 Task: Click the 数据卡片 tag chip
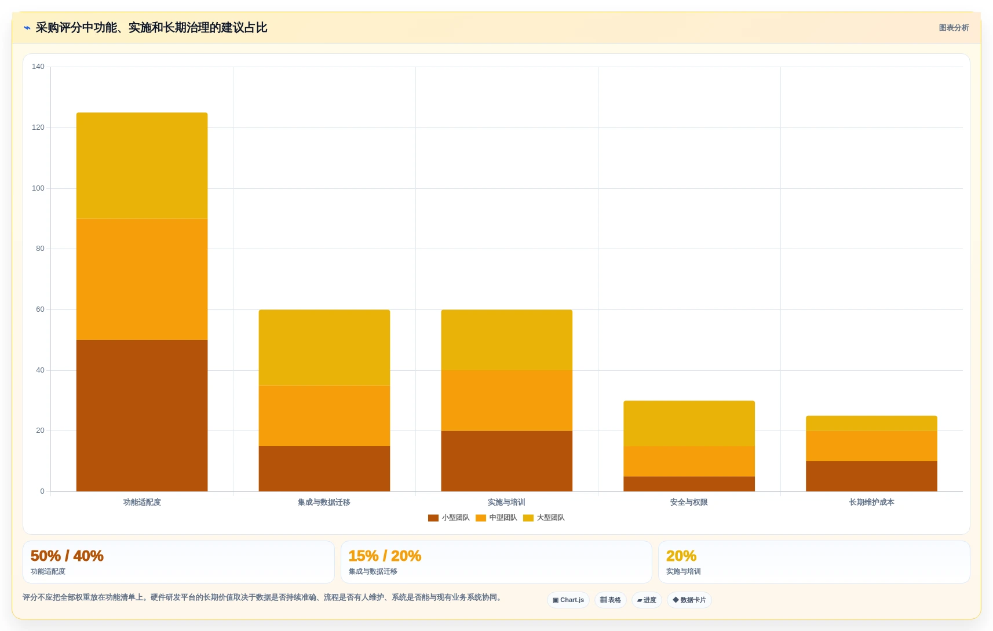(x=689, y=600)
